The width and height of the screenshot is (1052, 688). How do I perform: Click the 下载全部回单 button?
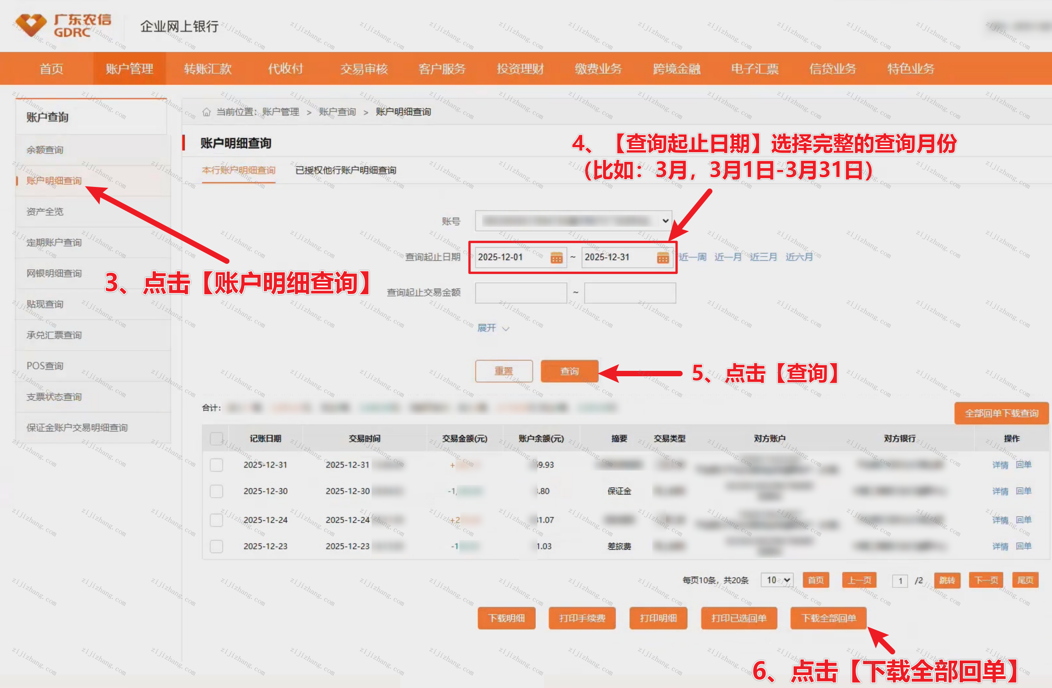pyautogui.click(x=828, y=618)
